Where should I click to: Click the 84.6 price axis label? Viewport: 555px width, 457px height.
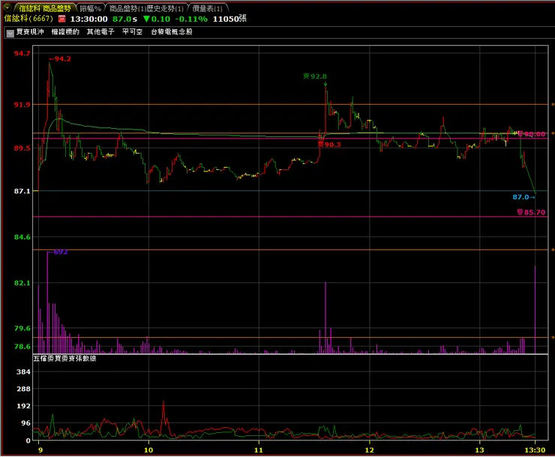point(22,237)
